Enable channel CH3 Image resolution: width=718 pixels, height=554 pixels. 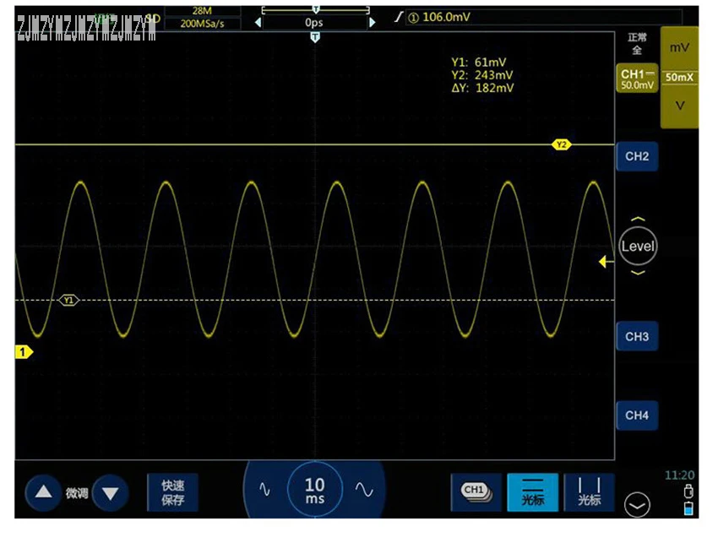point(637,336)
